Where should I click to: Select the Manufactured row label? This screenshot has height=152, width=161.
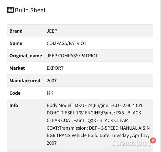pos(25,80)
